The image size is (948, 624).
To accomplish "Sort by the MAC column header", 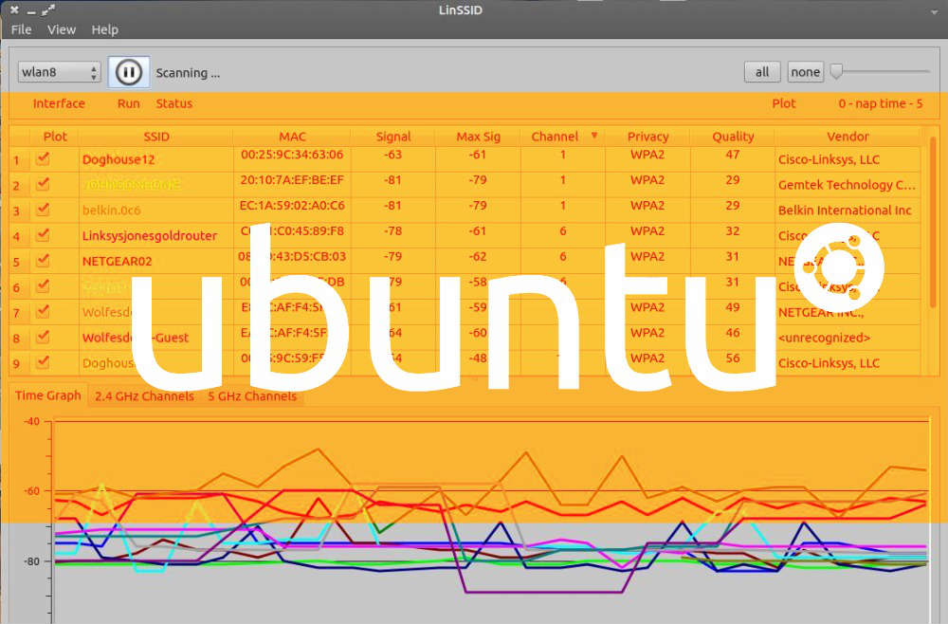I will pos(292,137).
